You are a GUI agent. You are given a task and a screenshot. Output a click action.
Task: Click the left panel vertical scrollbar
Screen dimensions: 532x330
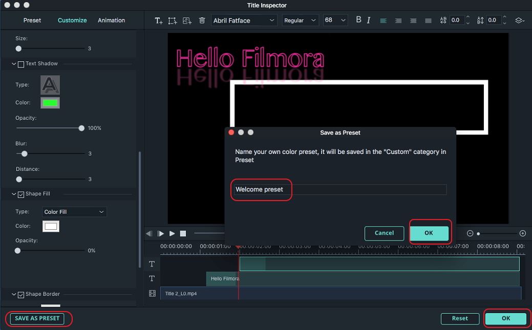(x=139, y=210)
